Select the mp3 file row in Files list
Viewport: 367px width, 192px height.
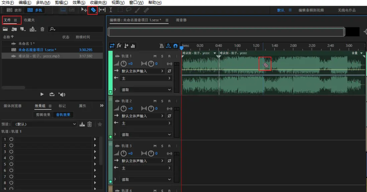[x=52, y=56]
